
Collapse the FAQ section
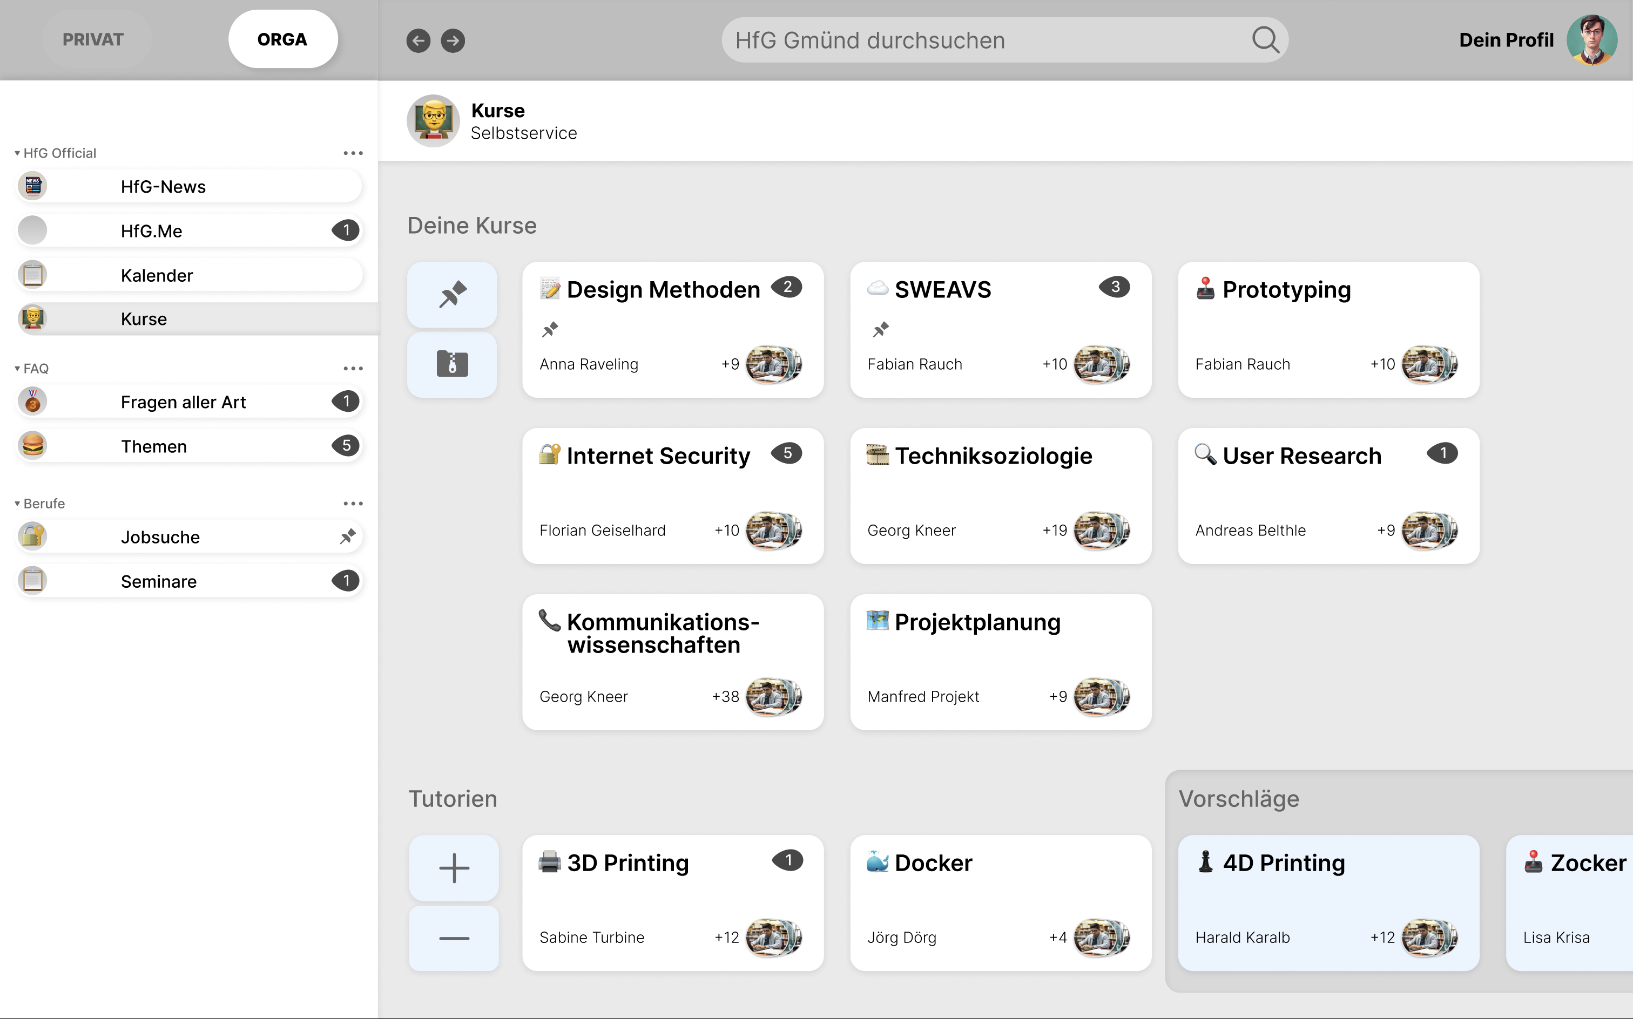point(17,369)
